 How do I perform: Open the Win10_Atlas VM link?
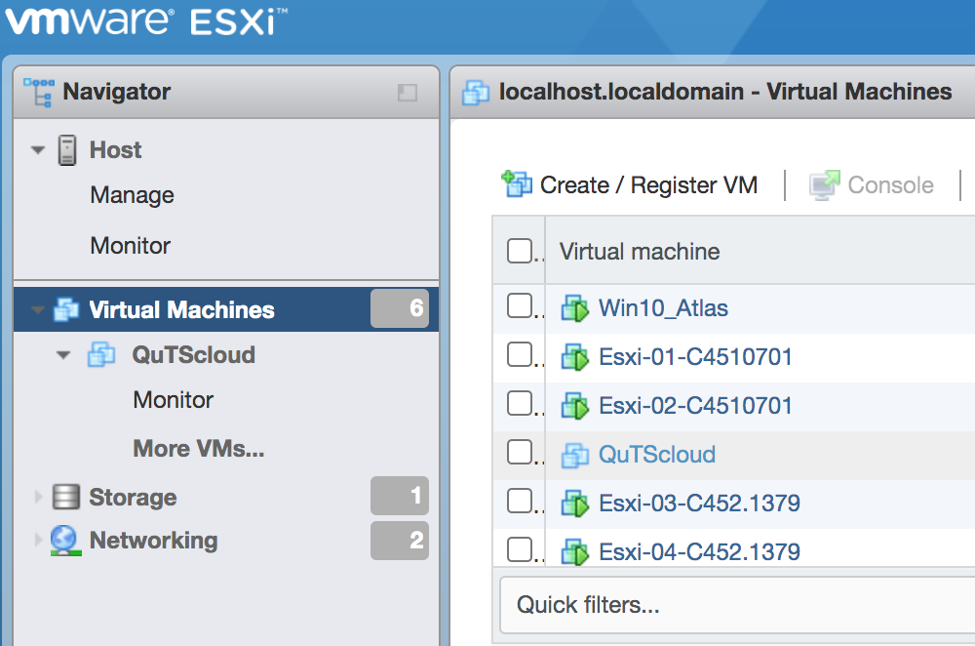663,308
